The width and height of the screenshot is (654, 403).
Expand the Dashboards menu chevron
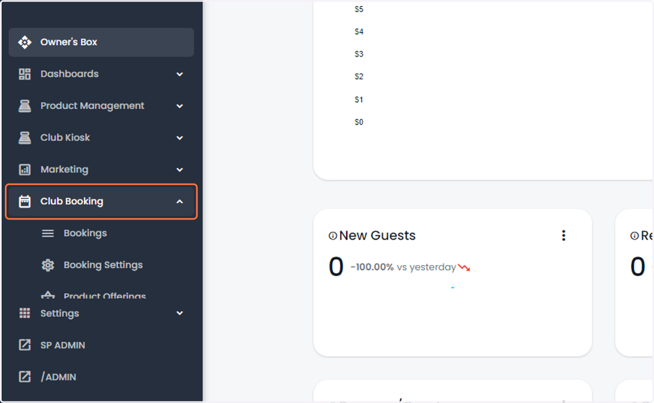180,74
